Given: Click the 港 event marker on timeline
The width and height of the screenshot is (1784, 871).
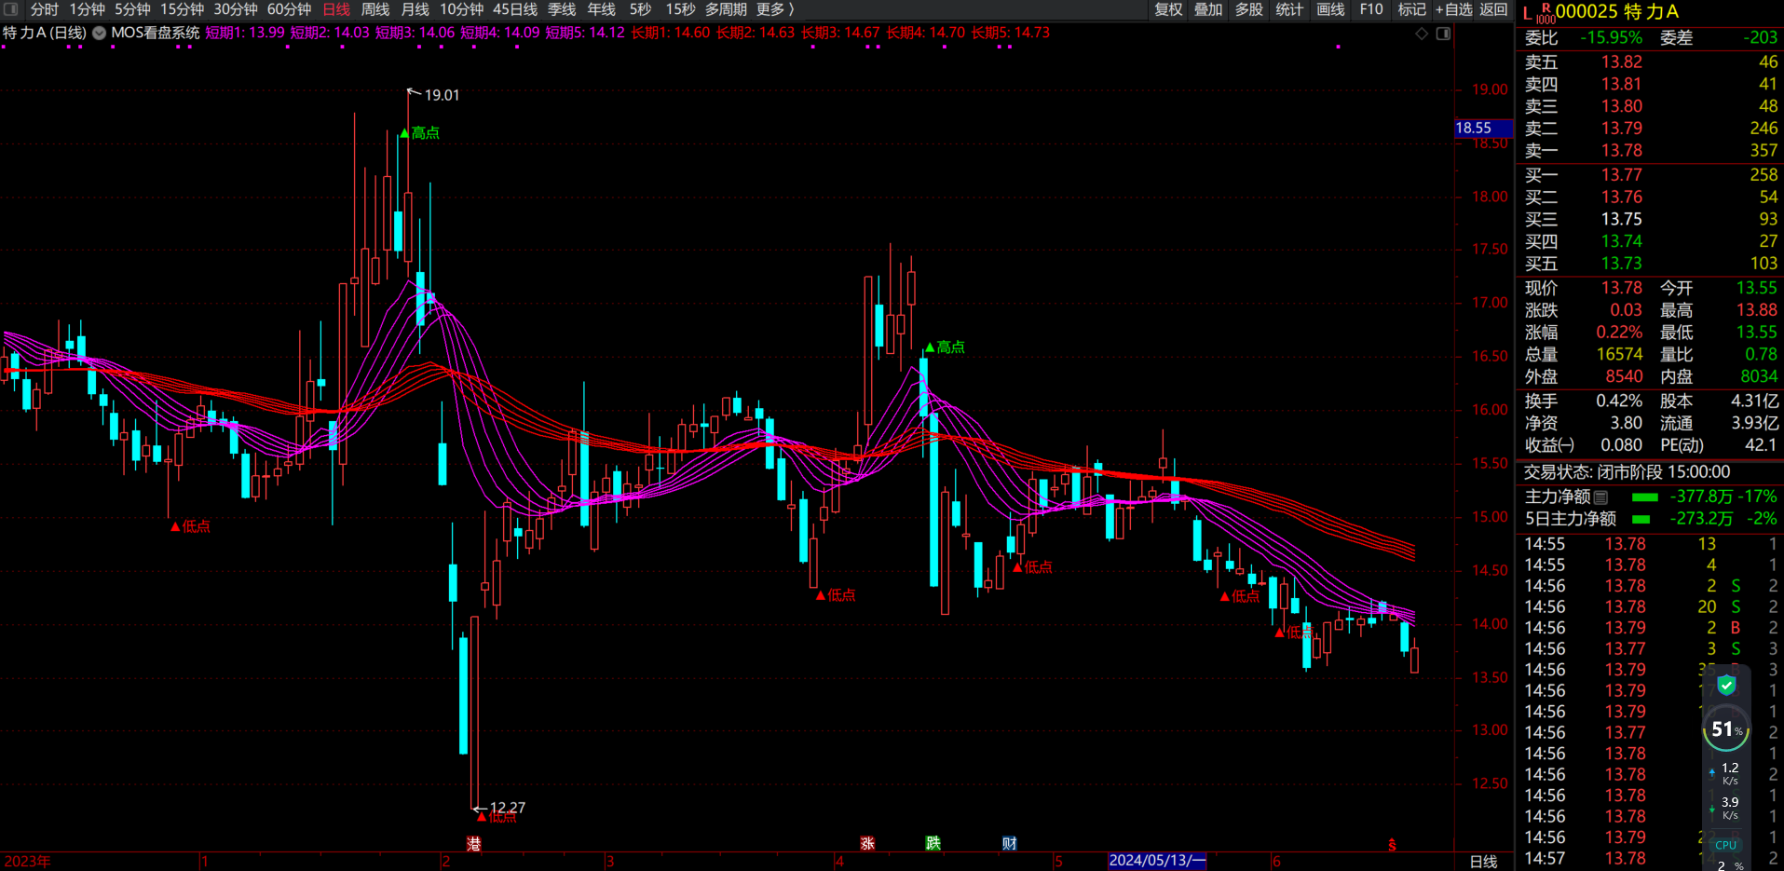Looking at the screenshot, I should point(474,843).
